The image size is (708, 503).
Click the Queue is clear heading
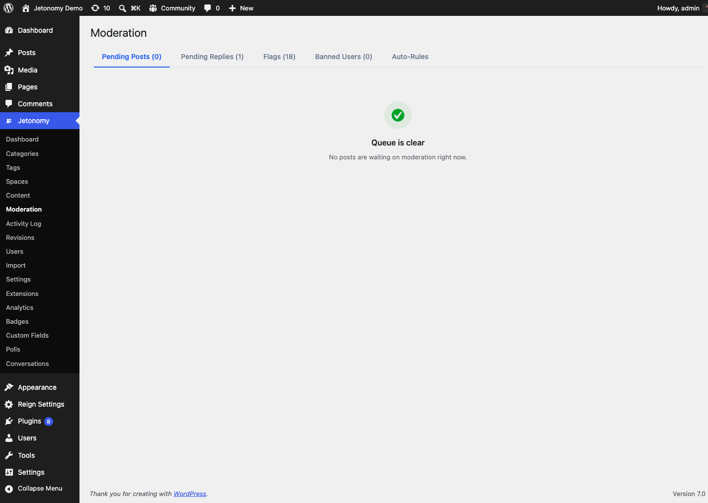(398, 143)
